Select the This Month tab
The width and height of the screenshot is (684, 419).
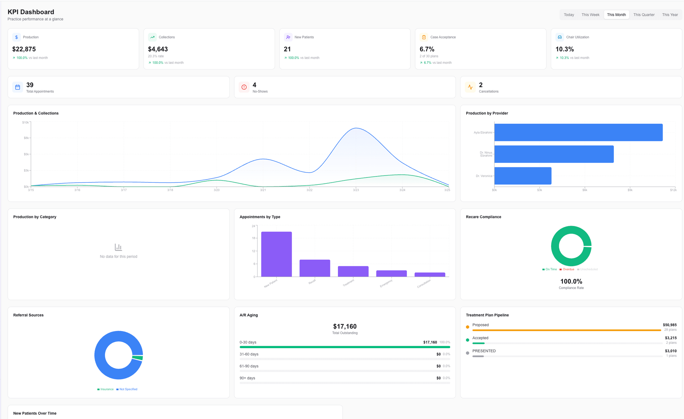[616, 15]
